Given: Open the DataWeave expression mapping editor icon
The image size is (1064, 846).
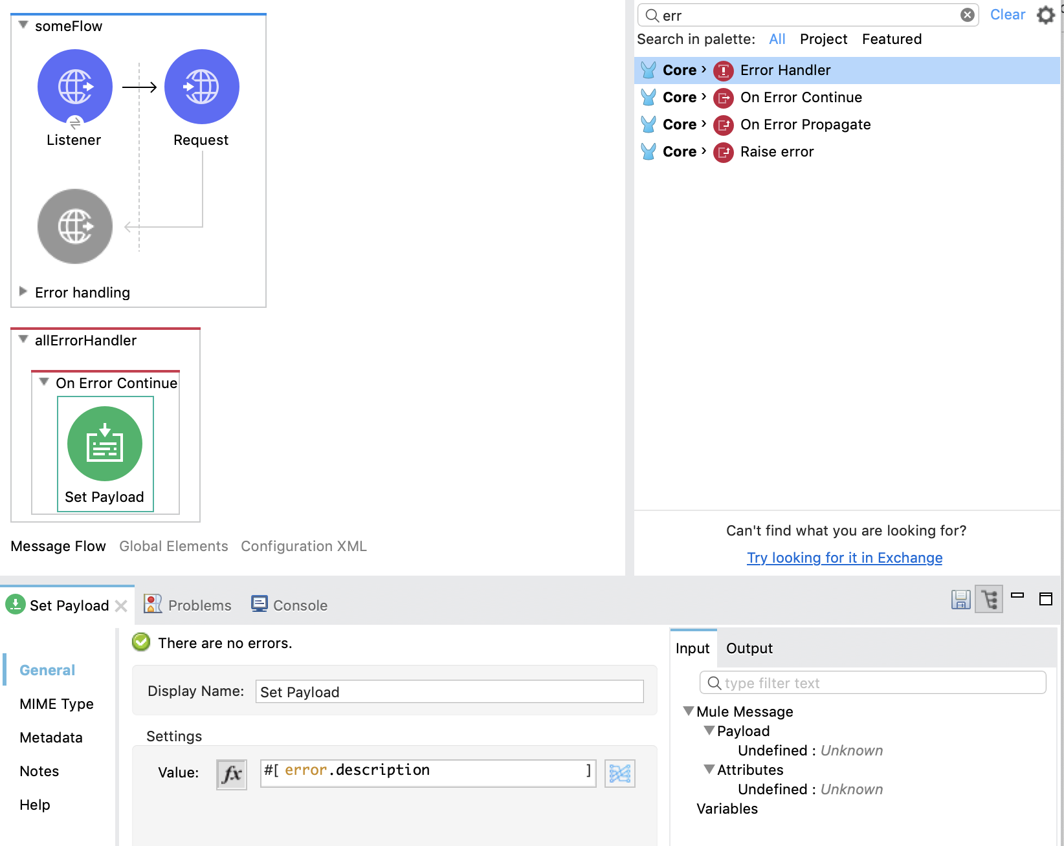Looking at the screenshot, I should tap(619, 773).
